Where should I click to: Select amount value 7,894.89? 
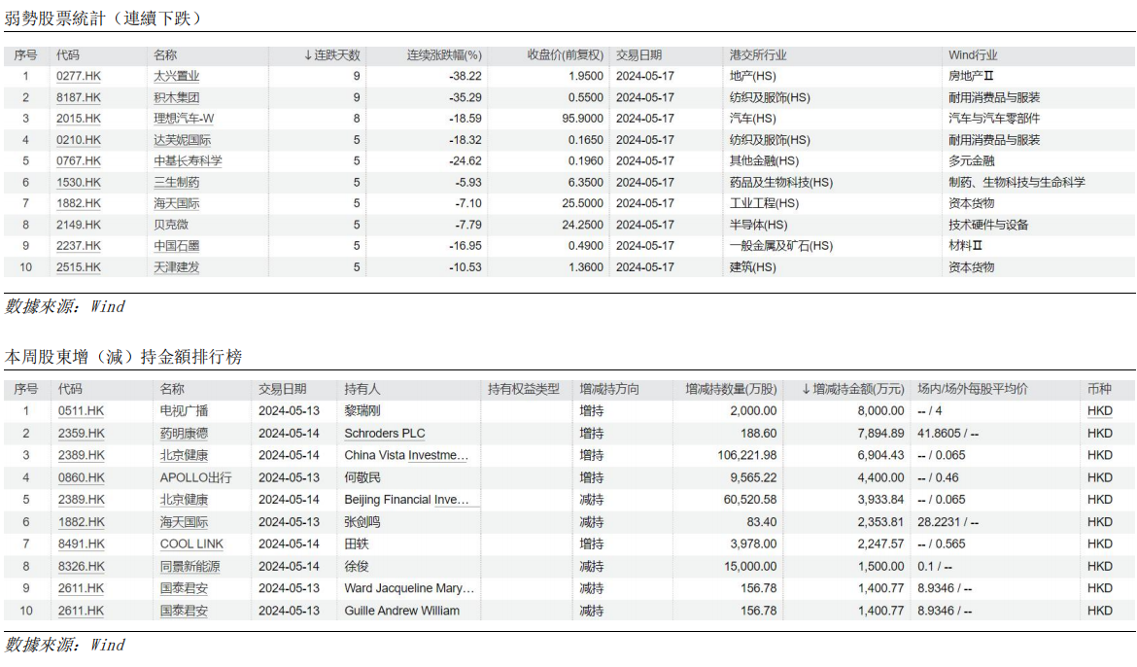tap(881, 434)
